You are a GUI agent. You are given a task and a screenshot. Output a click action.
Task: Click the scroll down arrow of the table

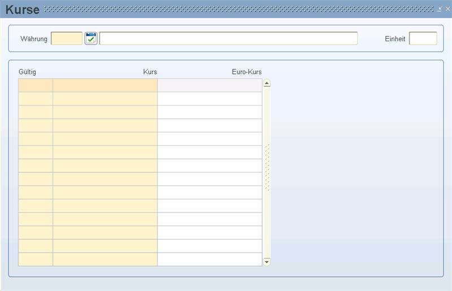click(x=267, y=262)
